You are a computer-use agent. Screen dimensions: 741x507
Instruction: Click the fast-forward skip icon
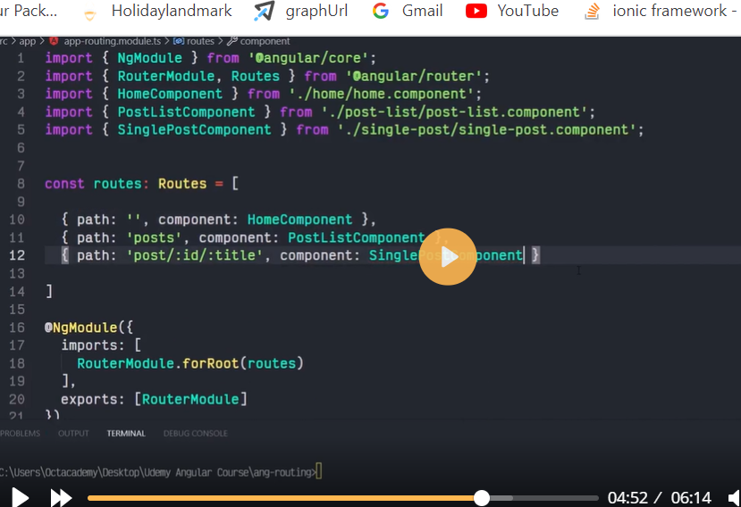pyautogui.click(x=61, y=497)
